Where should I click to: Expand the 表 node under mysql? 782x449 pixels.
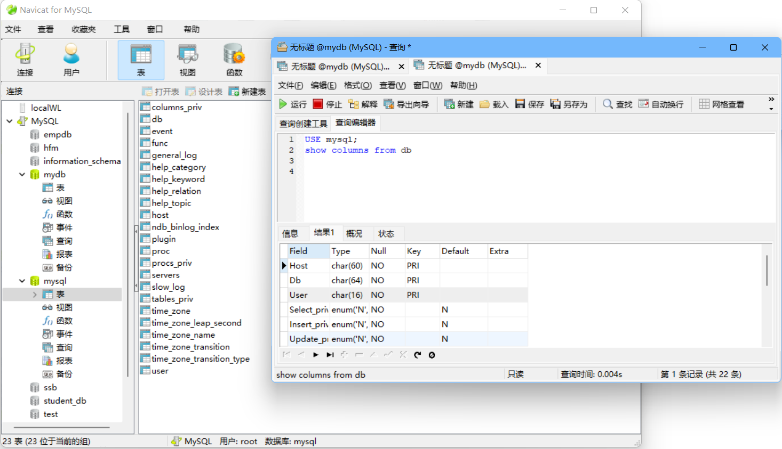[35, 295]
